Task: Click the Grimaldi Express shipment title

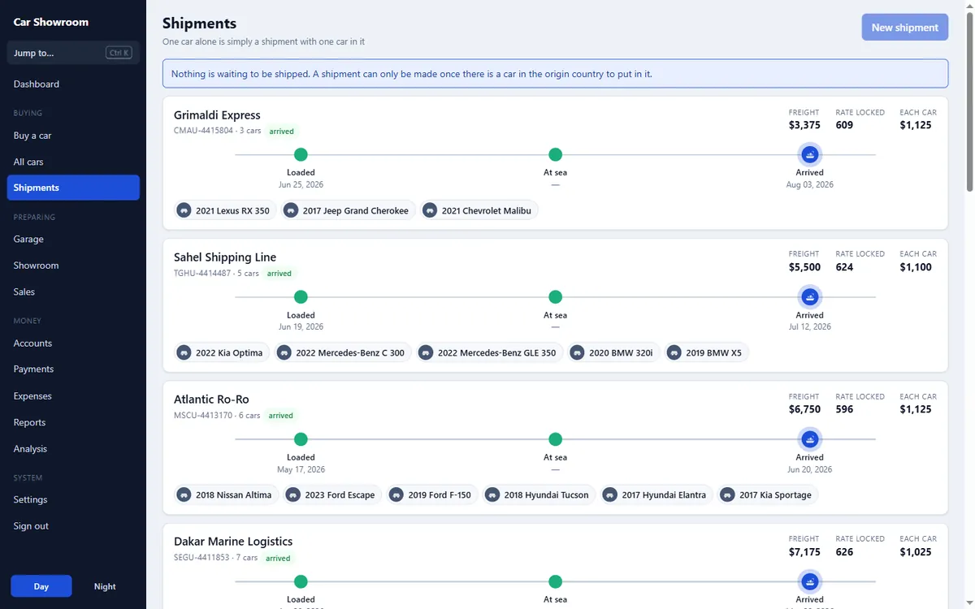Action: (217, 115)
